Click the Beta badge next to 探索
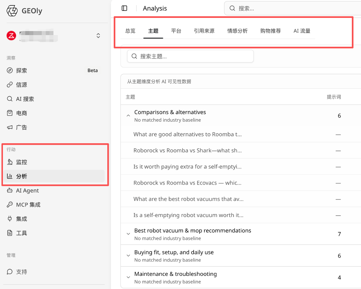Screen dimensions: 361x289 (93, 71)
